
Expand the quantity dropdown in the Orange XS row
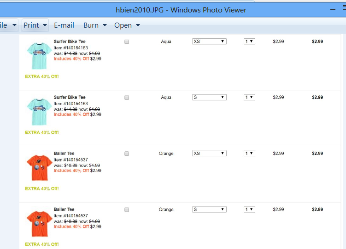249,154
